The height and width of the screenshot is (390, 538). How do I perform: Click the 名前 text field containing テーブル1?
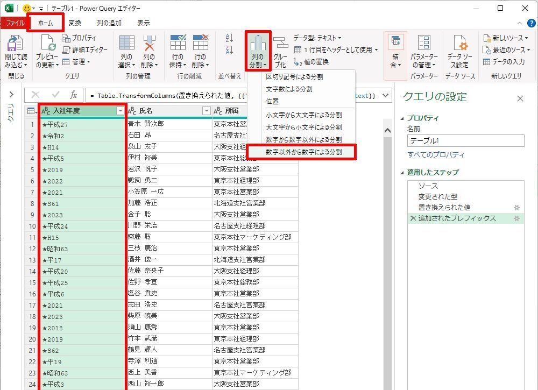(x=465, y=141)
